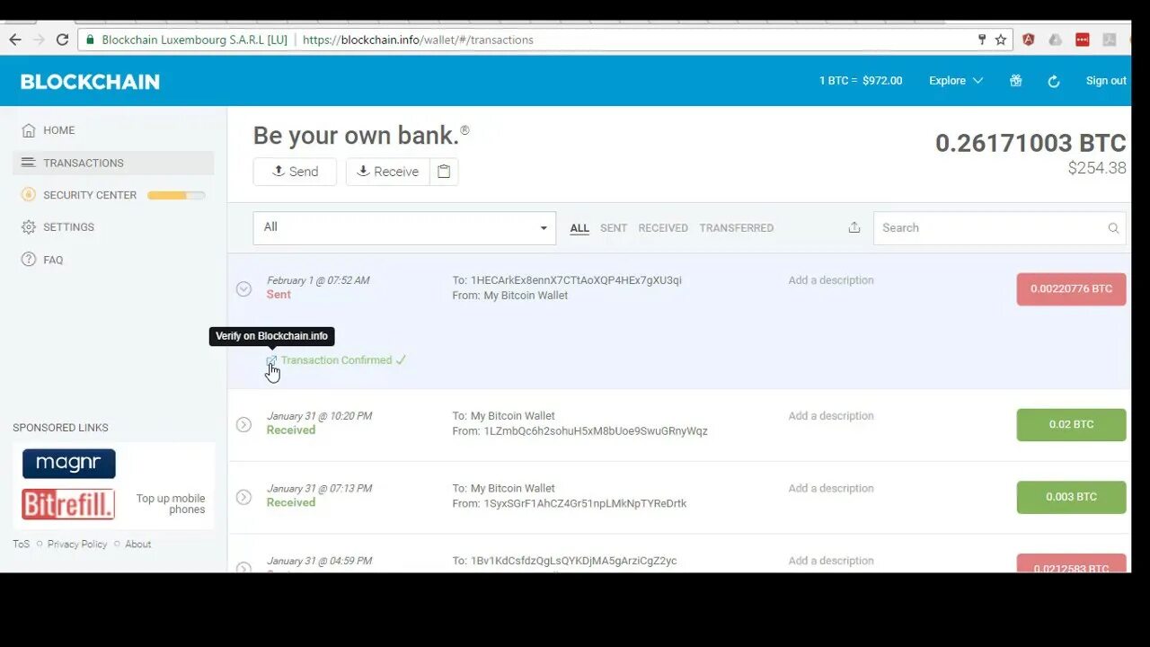This screenshot has height=647, width=1150.
Task: Add a description to February 1 transaction
Action: (831, 280)
